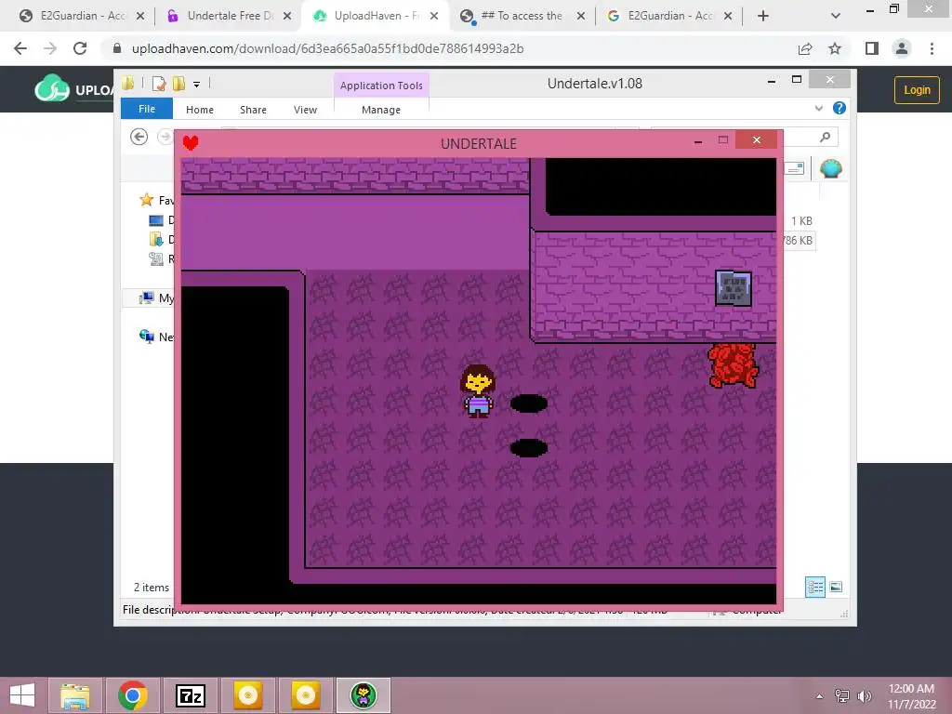Open the Chrome profile avatar
The image size is (952, 714).
point(902,48)
